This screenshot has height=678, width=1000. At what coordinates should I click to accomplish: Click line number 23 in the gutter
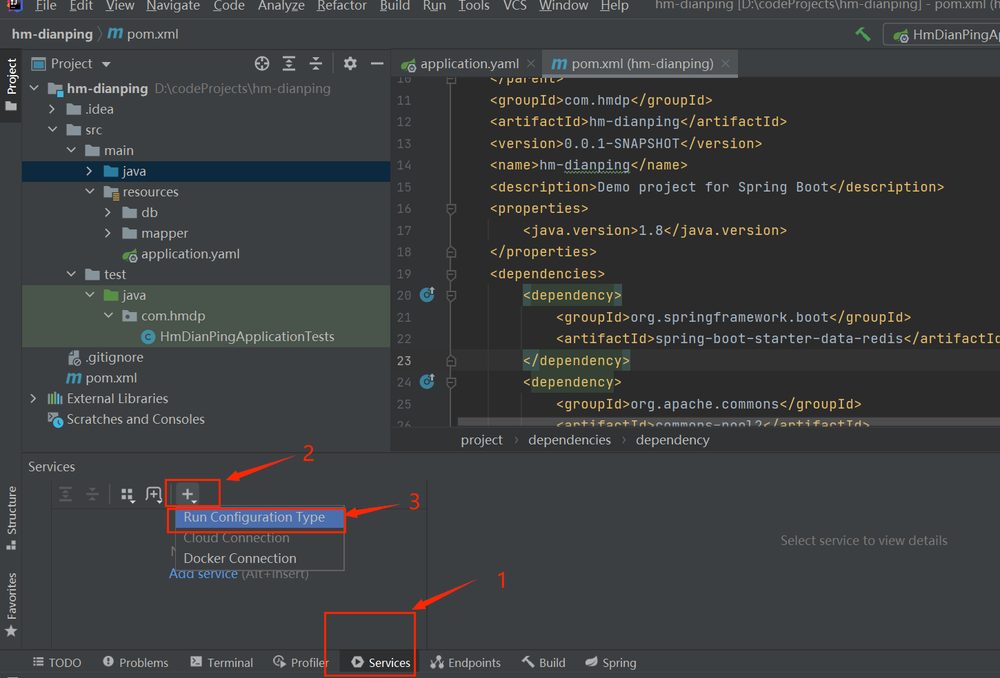click(x=404, y=360)
